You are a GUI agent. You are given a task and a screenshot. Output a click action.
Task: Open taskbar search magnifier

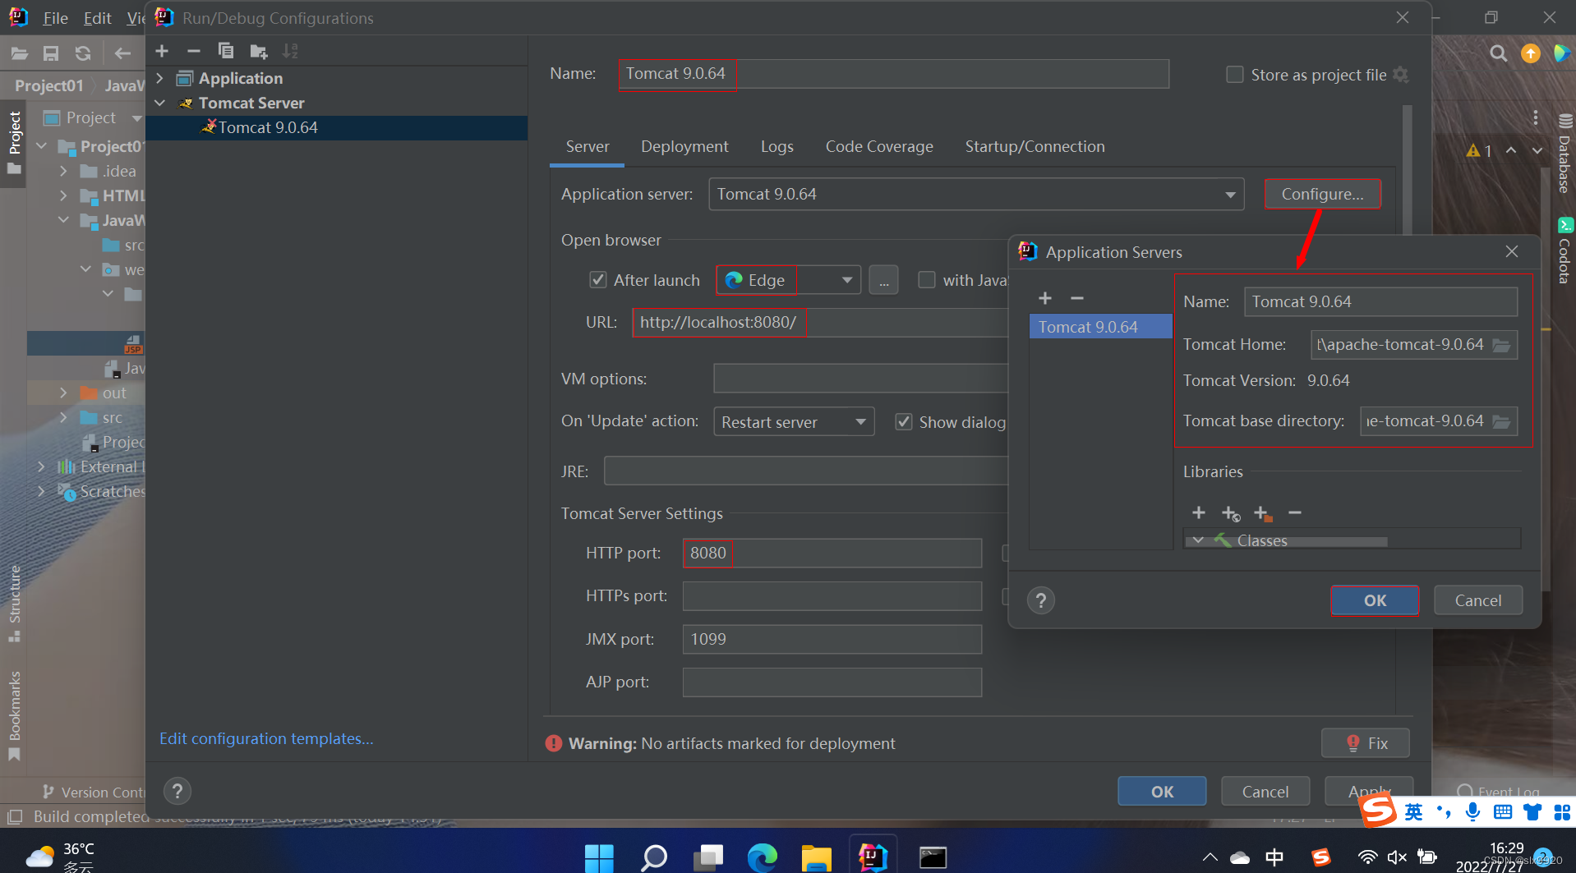click(x=653, y=857)
